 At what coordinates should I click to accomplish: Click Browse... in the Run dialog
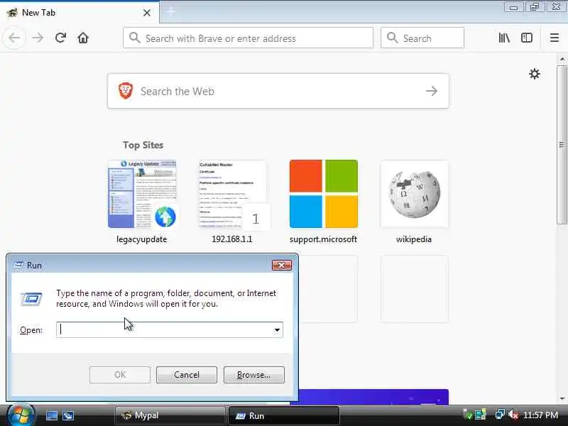pyautogui.click(x=254, y=375)
